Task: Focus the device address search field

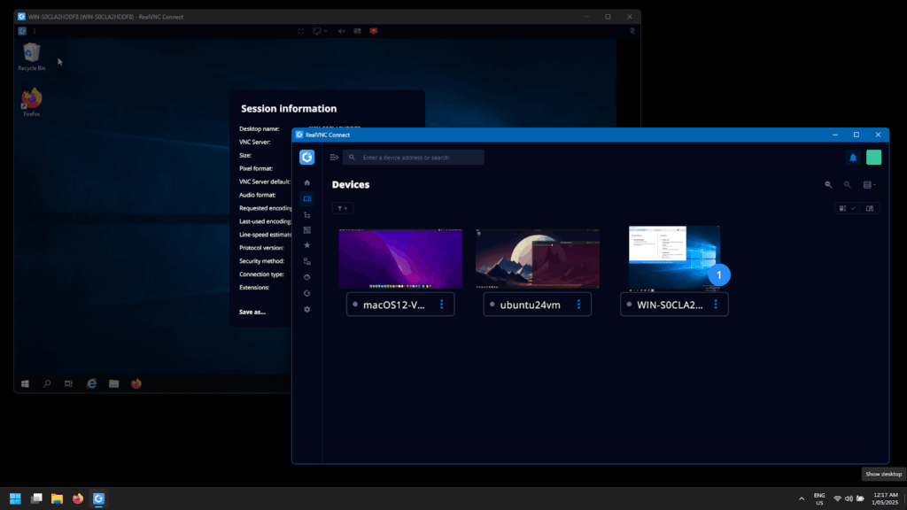Action: click(413, 158)
